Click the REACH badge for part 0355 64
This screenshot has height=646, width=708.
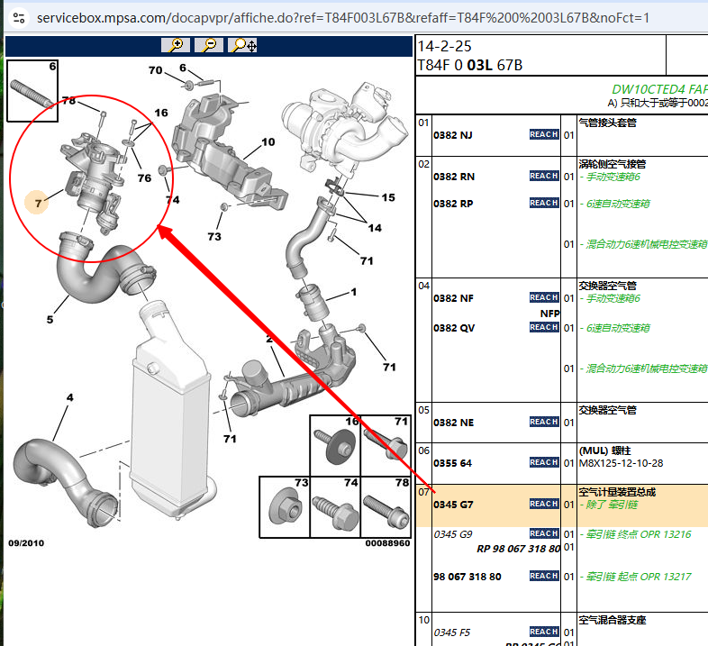pyautogui.click(x=543, y=462)
